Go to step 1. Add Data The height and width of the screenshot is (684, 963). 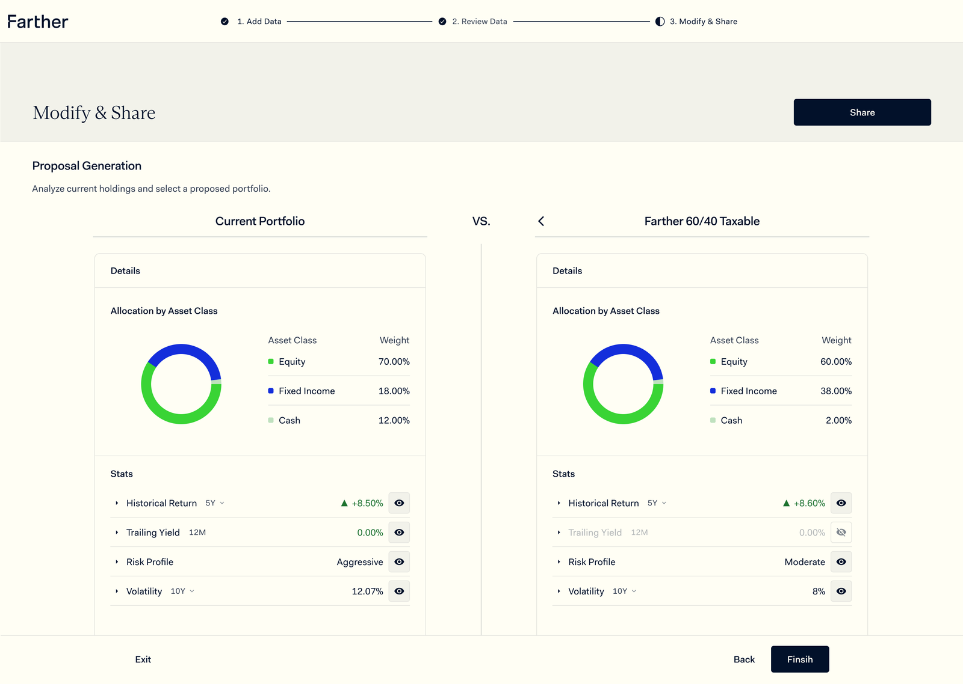pyautogui.click(x=259, y=22)
